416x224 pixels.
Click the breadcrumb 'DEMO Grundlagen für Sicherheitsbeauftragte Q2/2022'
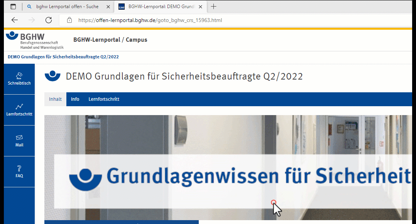[x=63, y=57]
